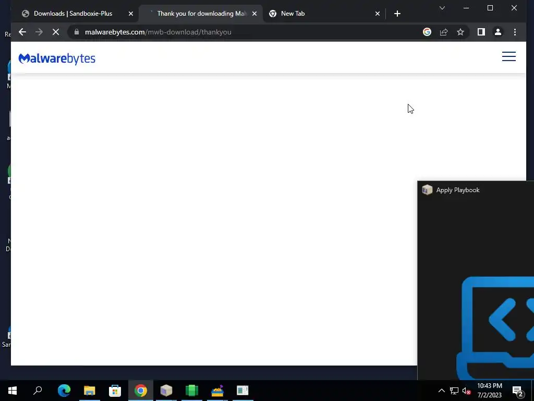Click the Malwarebytes logo
This screenshot has width=534, height=401.
pyautogui.click(x=57, y=58)
